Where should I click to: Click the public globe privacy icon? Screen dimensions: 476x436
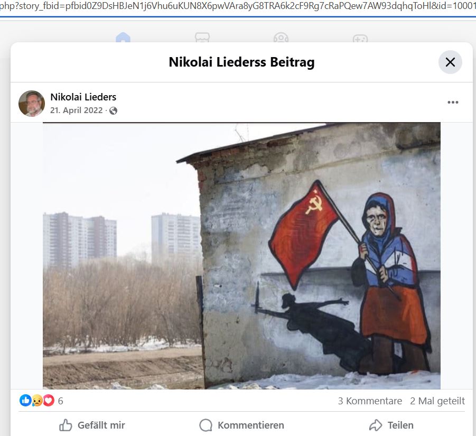[113, 110]
